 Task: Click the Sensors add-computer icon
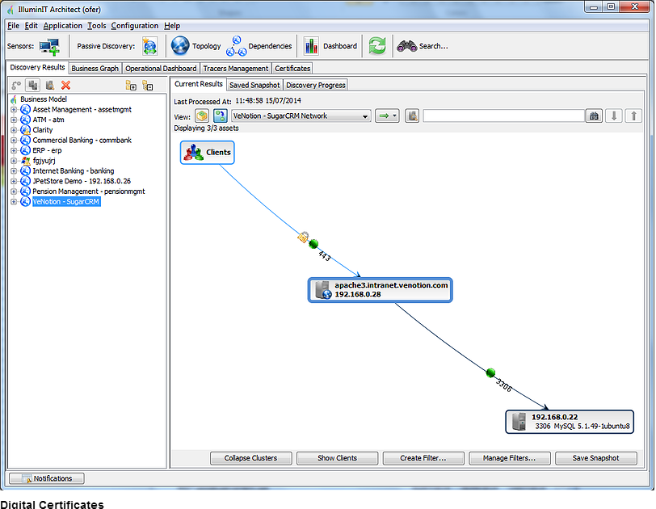[x=49, y=46]
